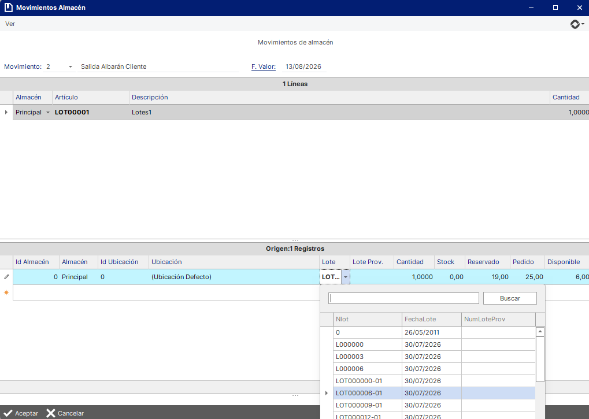Sort lot list by FechaLote header
This screenshot has width=589, height=419.
point(432,319)
